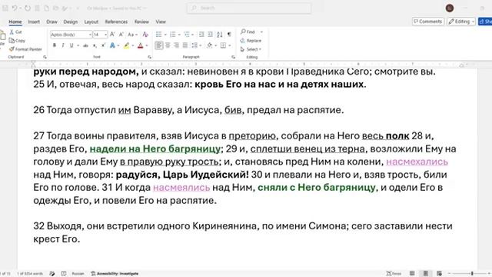Open line and paragraph spacing options
This screenshot has width=492, height=277.
(x=196, y=46)
